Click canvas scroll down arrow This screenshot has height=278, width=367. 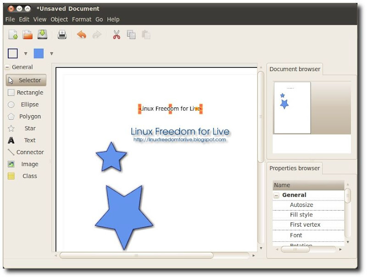(x=261, y=248)
